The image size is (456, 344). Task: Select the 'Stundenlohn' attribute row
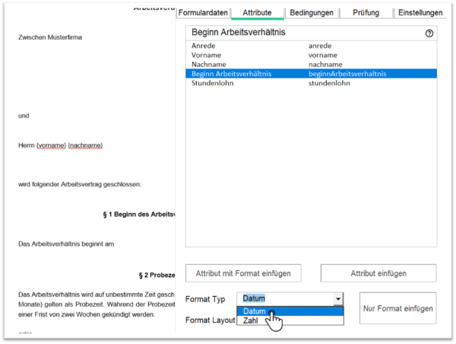[x=311, y=83]
